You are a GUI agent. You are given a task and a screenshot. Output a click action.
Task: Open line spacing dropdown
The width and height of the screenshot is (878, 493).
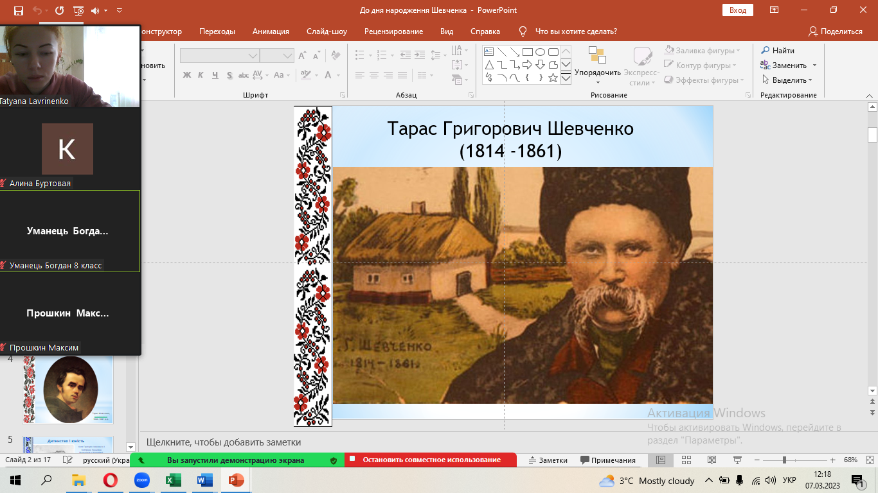click(x=439, y=55)
